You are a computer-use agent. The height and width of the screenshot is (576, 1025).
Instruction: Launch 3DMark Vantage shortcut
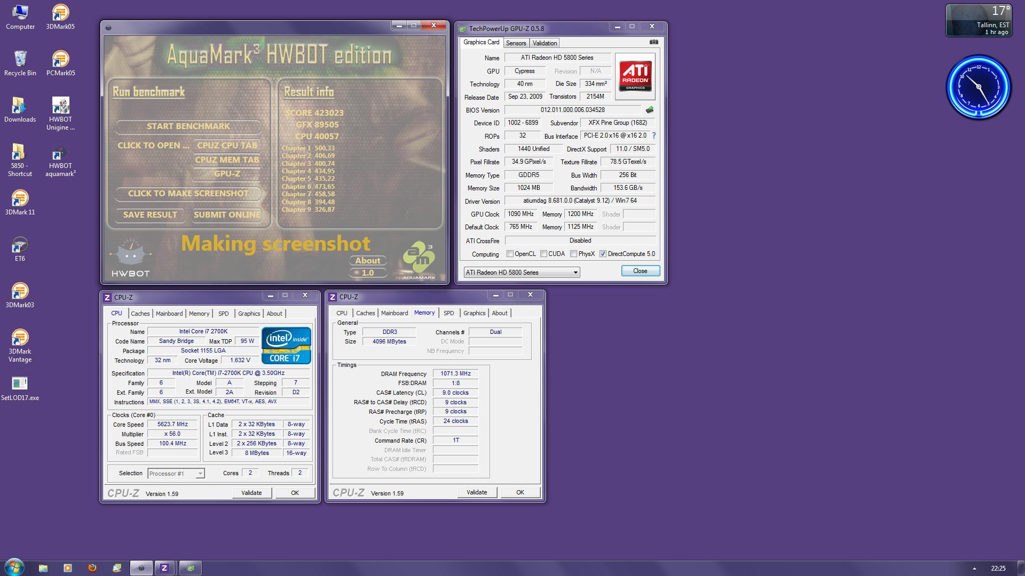pos(20,346)
